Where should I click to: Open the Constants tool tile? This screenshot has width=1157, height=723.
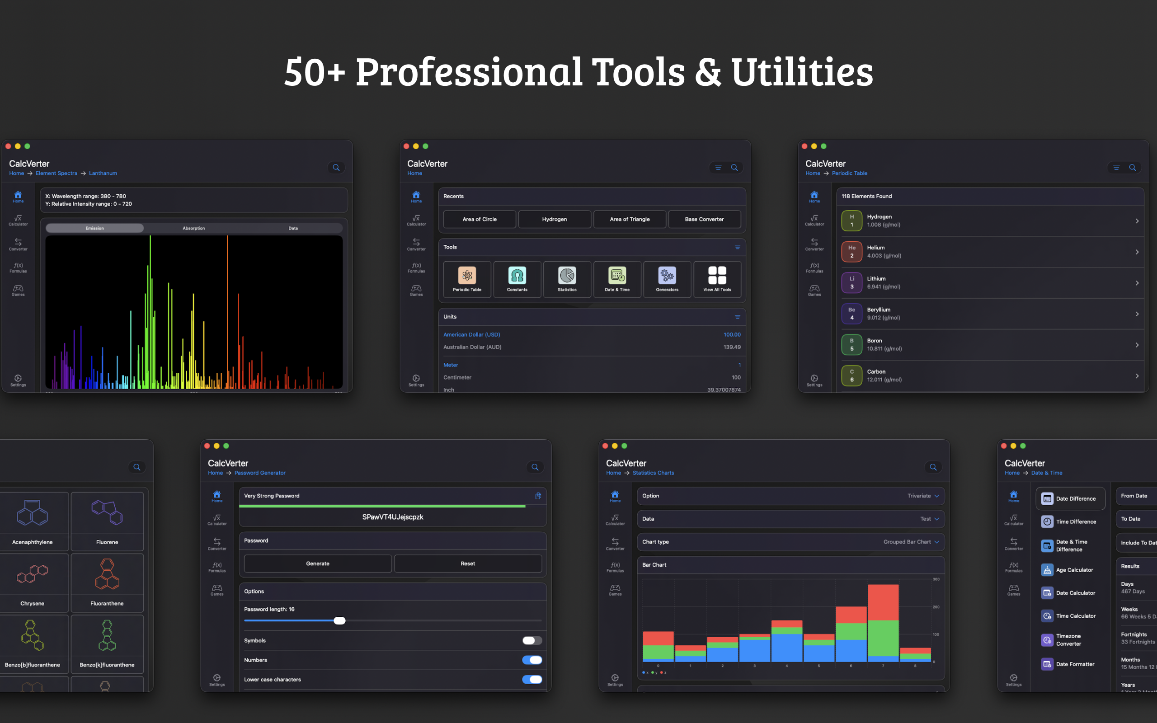pyautogui.click(x=517, y=279)
